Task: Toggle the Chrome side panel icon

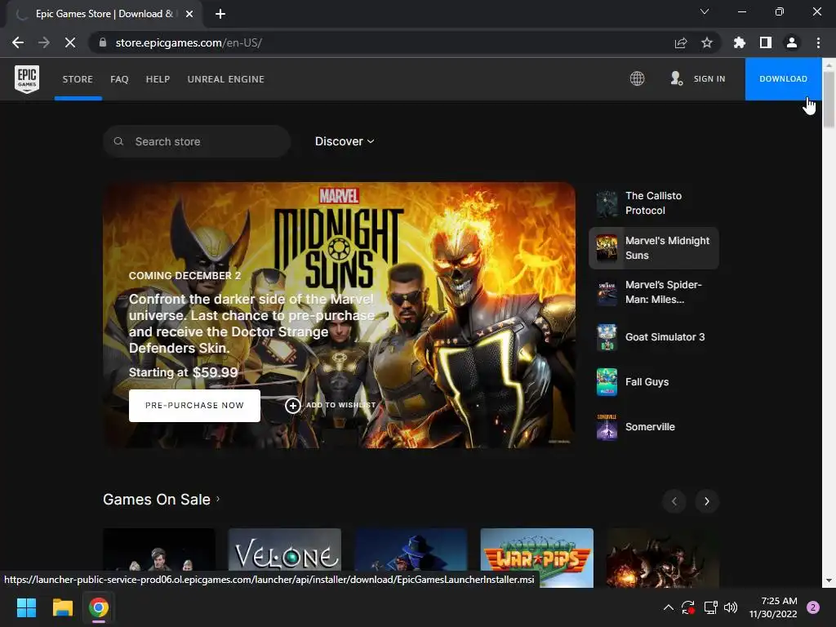Action: coord(766,42)
